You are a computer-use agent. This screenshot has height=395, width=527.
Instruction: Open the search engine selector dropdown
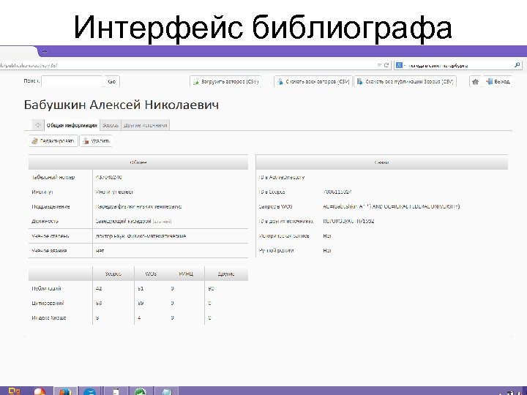point(400,65)
